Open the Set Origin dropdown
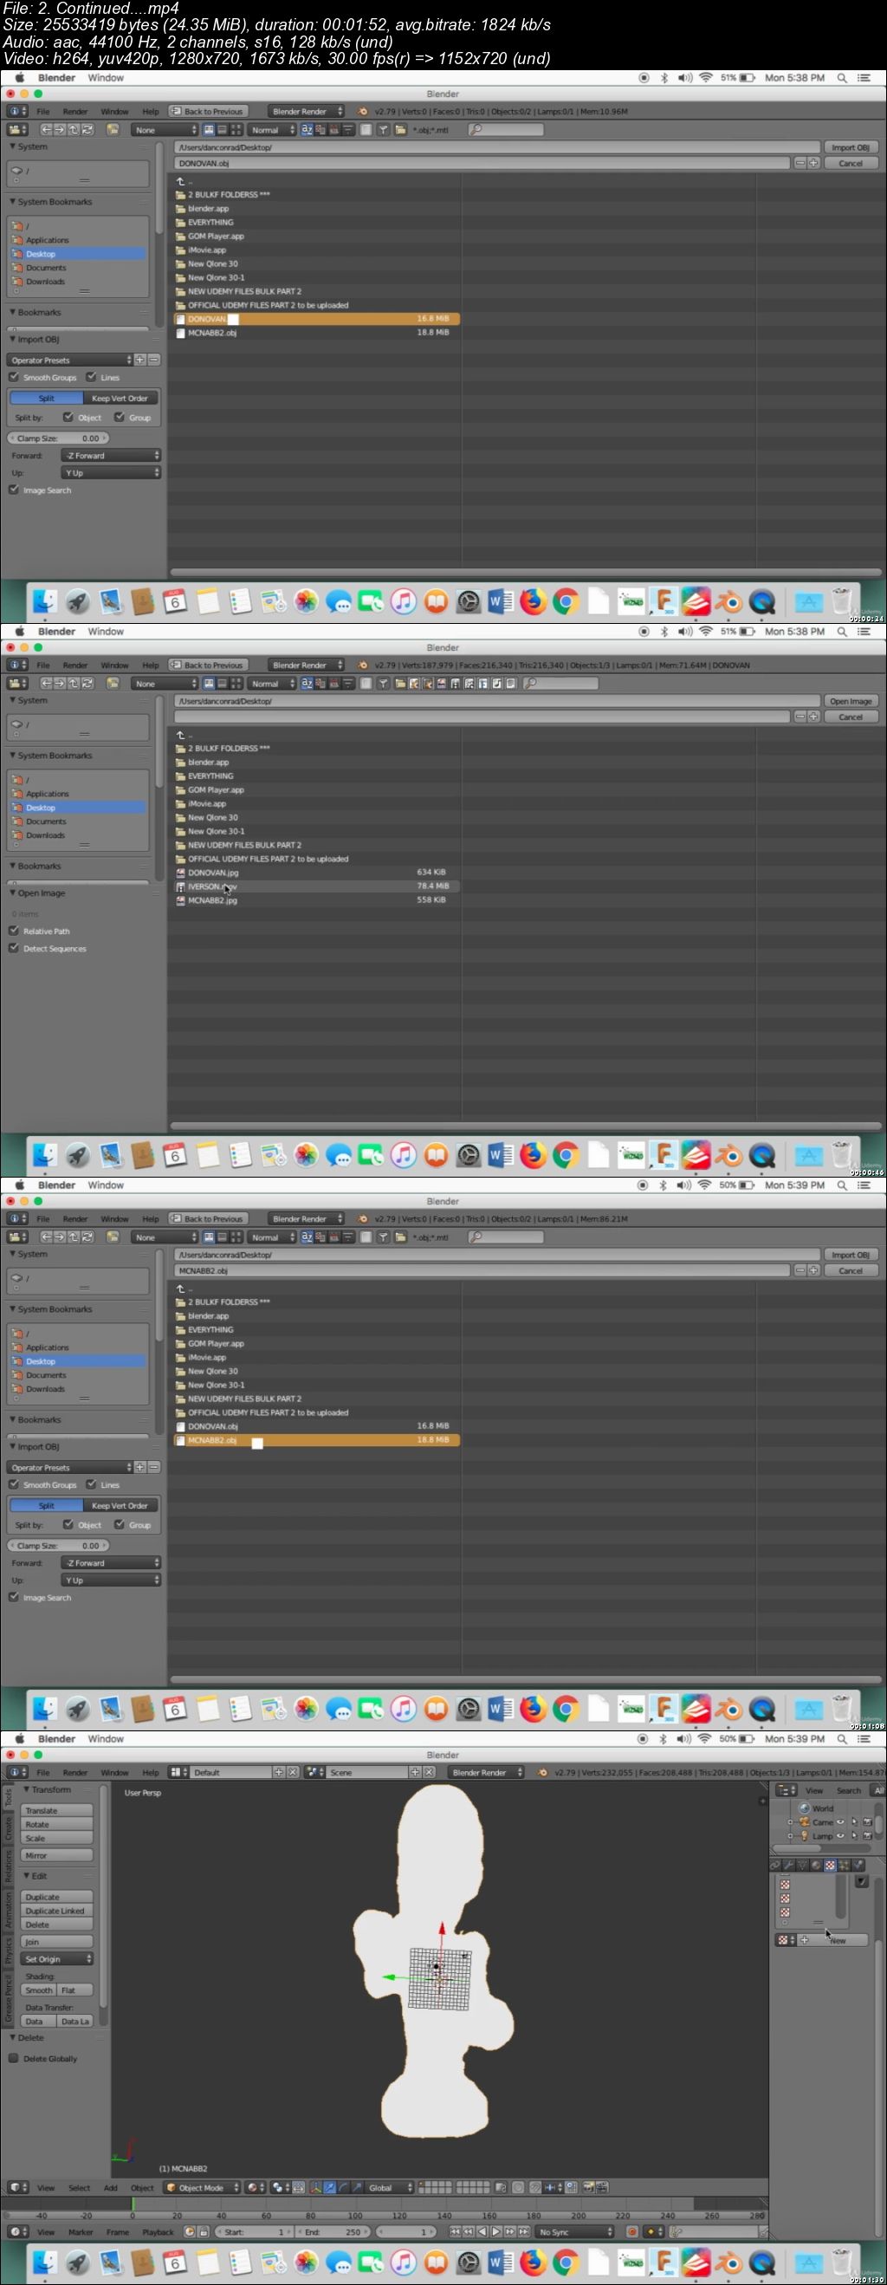 (58, 1958)
